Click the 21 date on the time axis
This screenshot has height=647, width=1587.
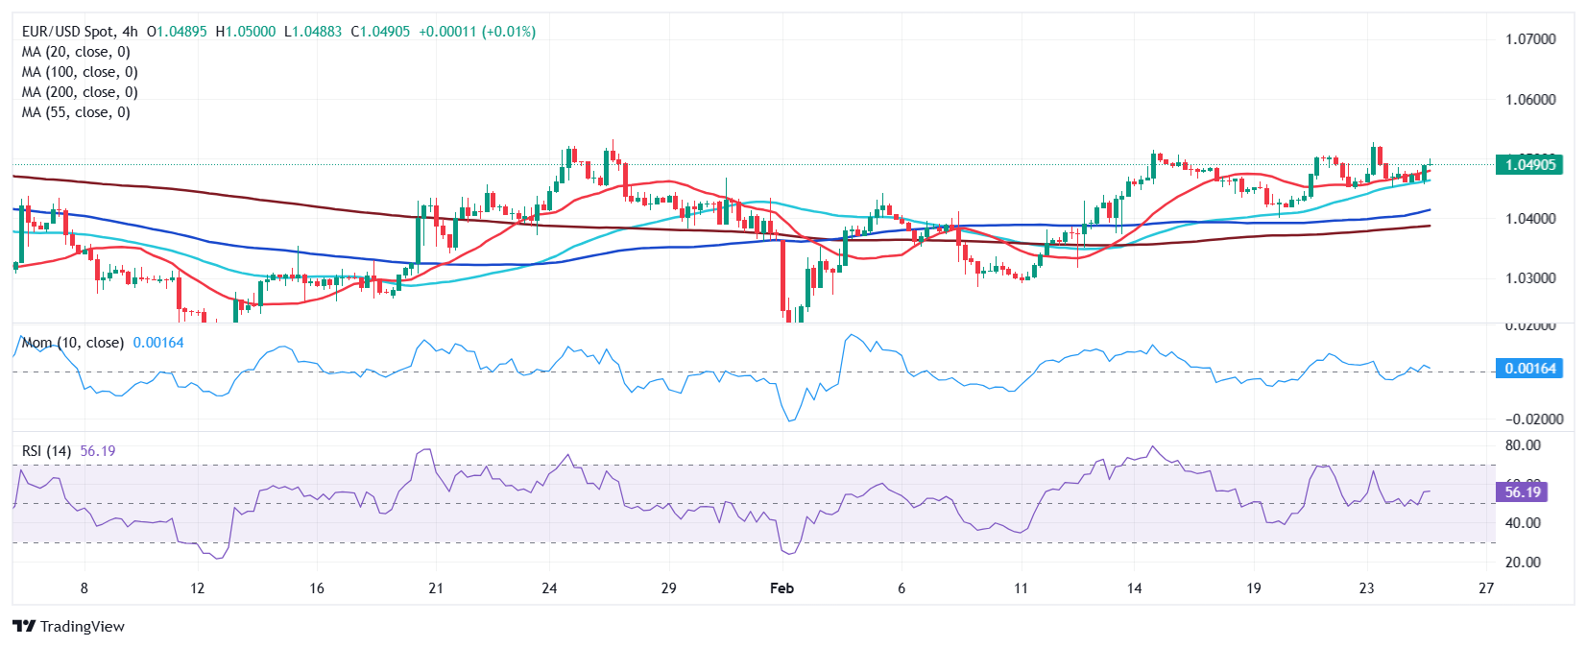[436, 587]
